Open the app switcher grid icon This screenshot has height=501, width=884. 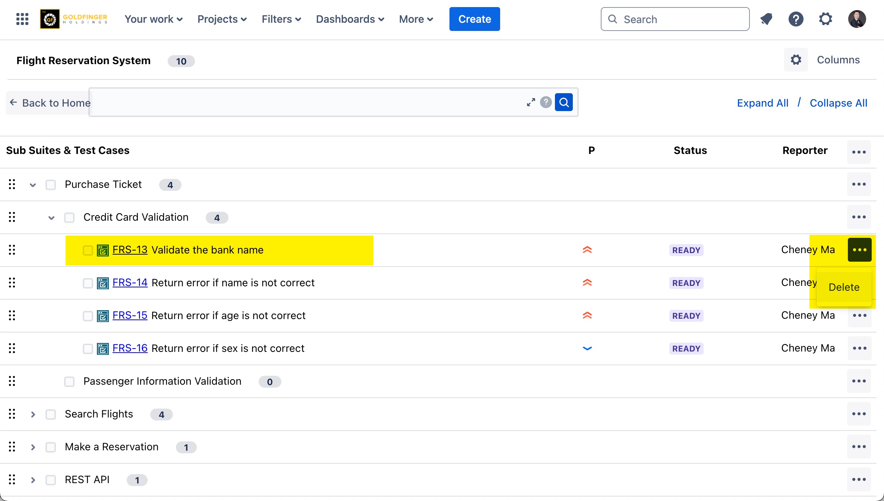tap(22, 19)
